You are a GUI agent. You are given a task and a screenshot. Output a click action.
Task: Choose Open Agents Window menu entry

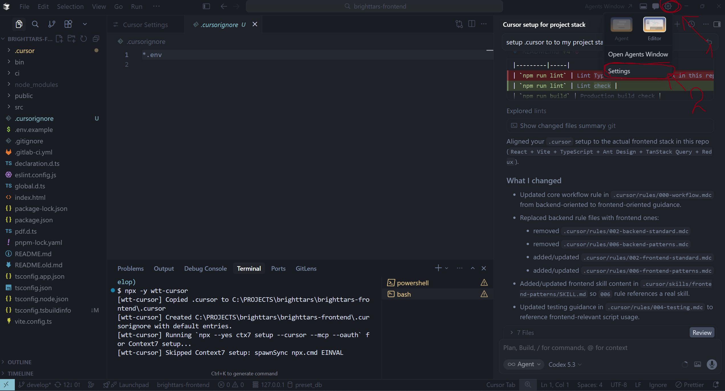tap(638, 54)
